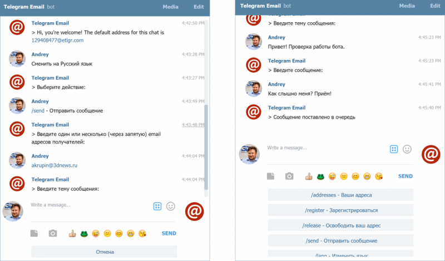Open Media in left chat header

[170, 7]
